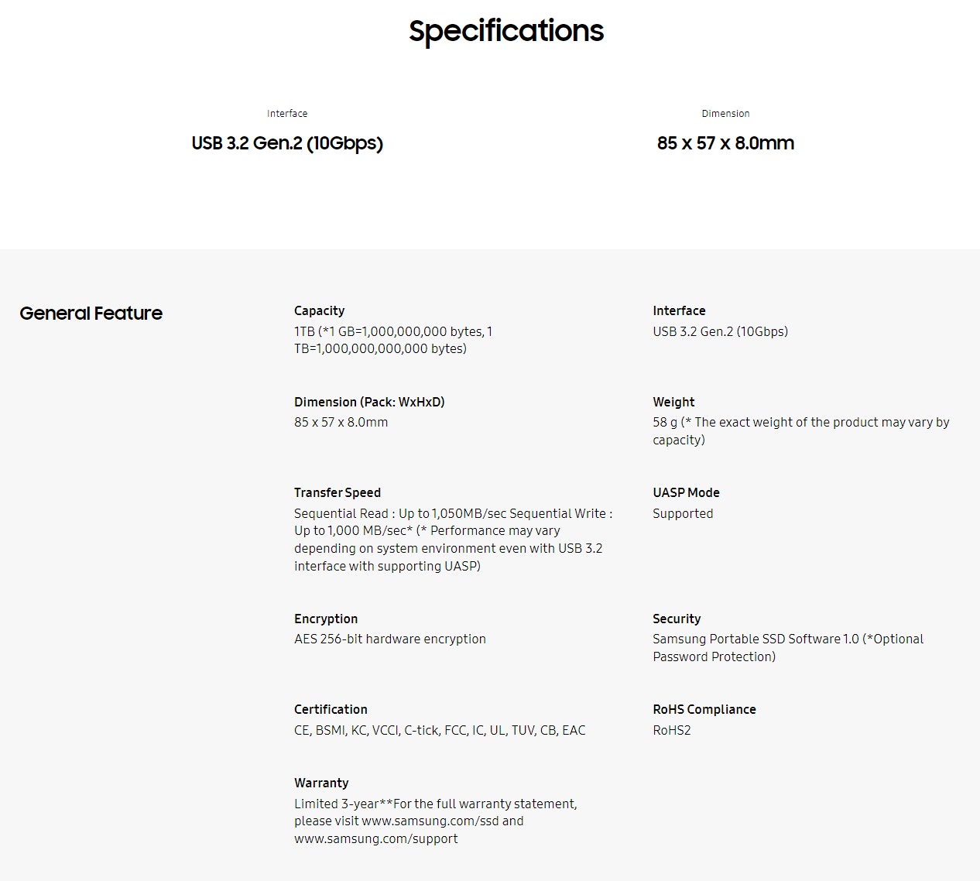The height and width of the screenshot is (881, 980).
Task: Click the "Encryption" spec label
Action: pyautogui.click(x=326, y=619)
